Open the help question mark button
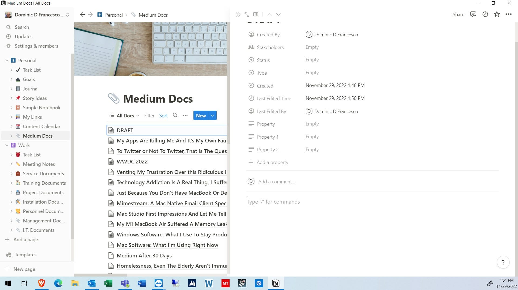 point(503,262)
